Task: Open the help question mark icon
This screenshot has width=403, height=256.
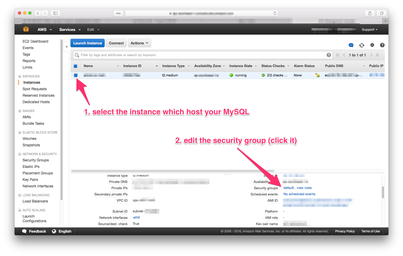Action: [x=382, y=45]
